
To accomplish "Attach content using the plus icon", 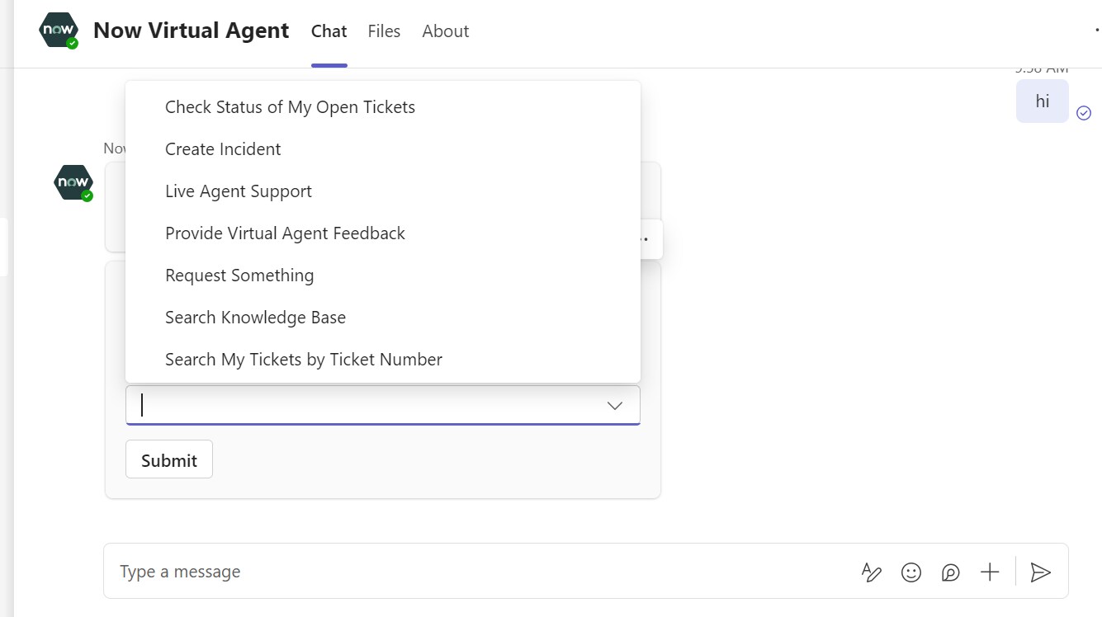I will point(990,572).
